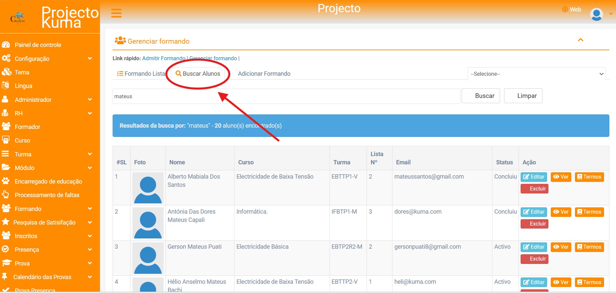Click Ver button for Gerson Mateus Puati
The width and height of the screenshot is (616, 293).
(x=561, y=247)
